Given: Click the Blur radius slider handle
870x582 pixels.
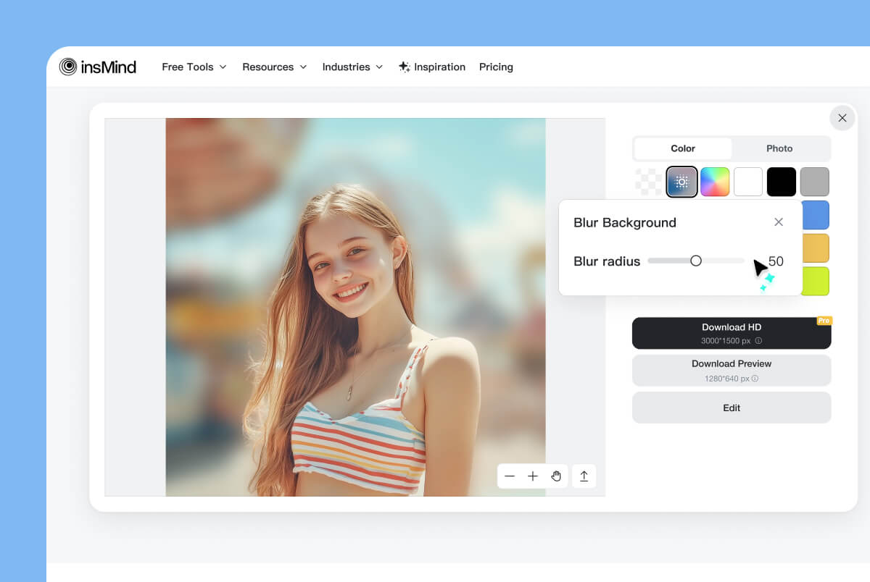Looking at the screenshot, I should click(x=696, y=261).
